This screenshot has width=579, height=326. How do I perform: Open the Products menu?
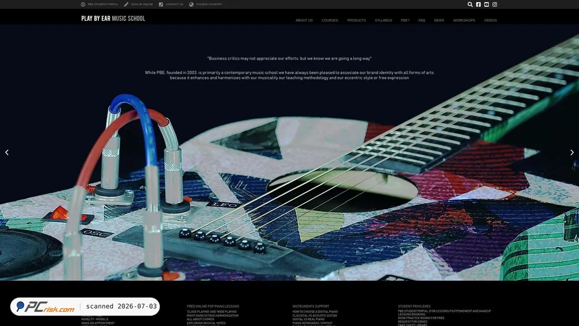[356, 21]
